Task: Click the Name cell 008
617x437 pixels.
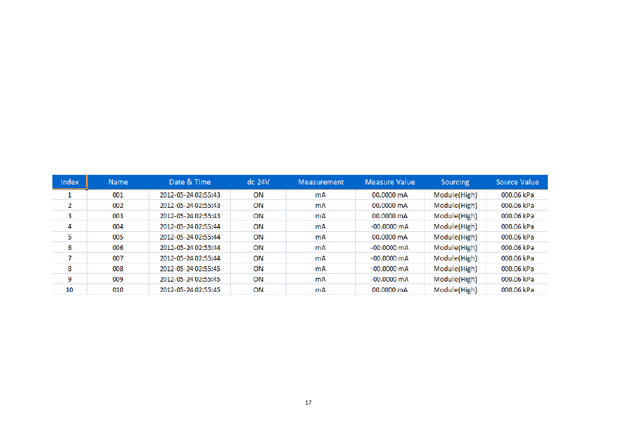Action: [x=118, y=269]
